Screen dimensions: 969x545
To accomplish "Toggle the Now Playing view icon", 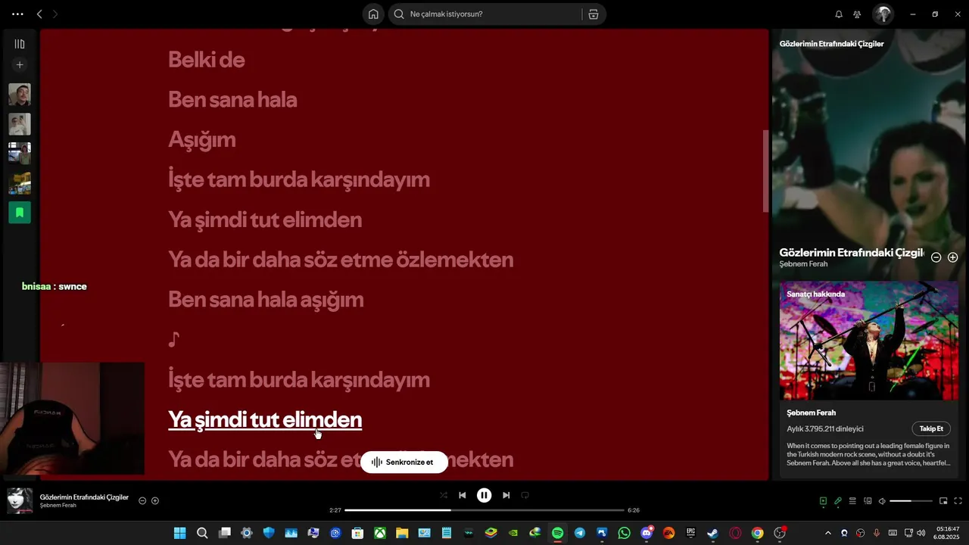I will pos(823,501).
